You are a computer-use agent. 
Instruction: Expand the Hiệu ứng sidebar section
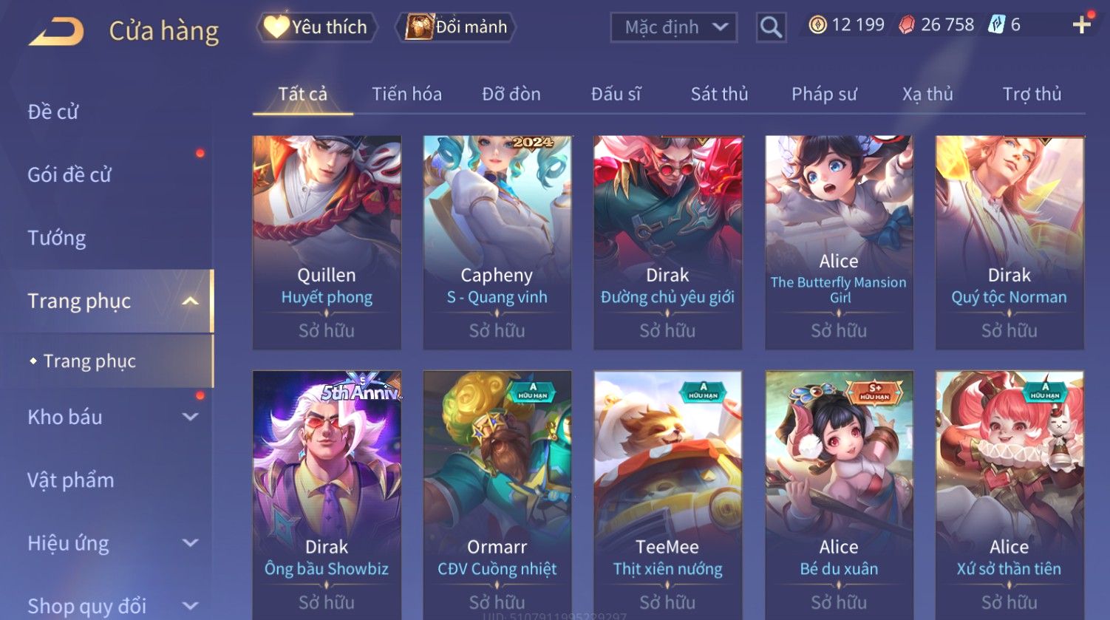pos(190,543)
